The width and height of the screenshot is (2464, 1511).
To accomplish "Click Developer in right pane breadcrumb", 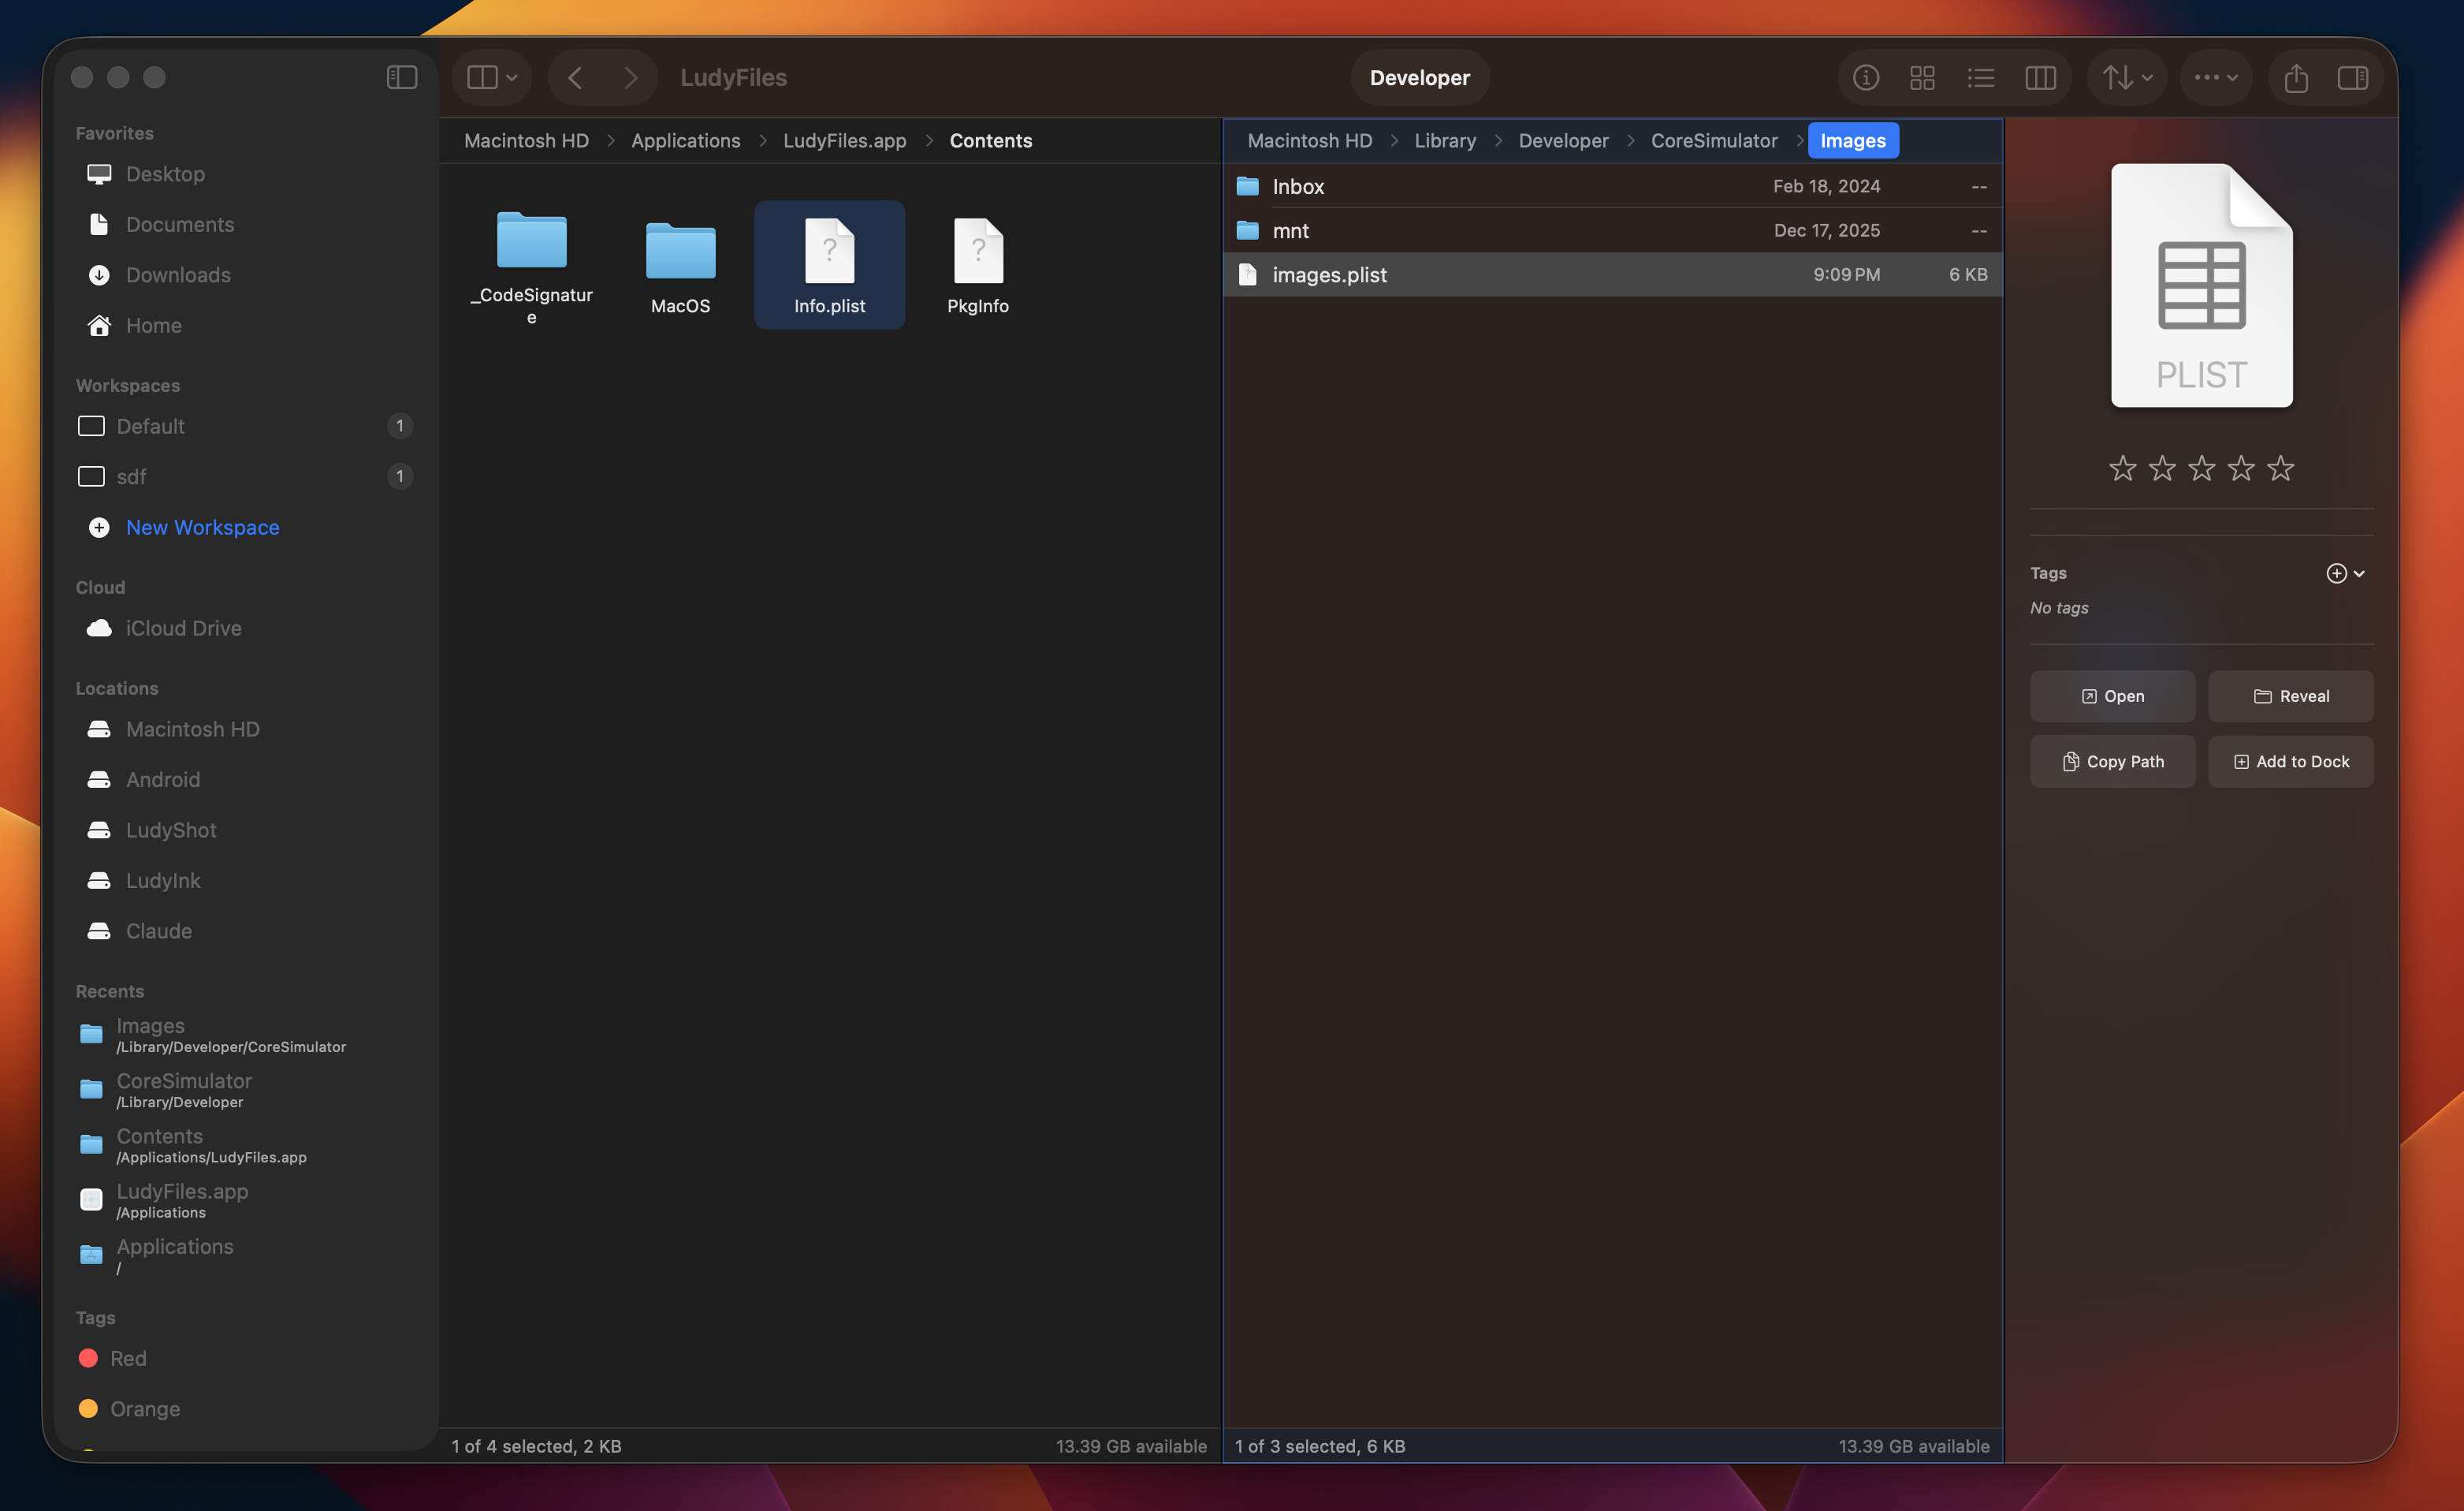I will [x=1563, y=141].
